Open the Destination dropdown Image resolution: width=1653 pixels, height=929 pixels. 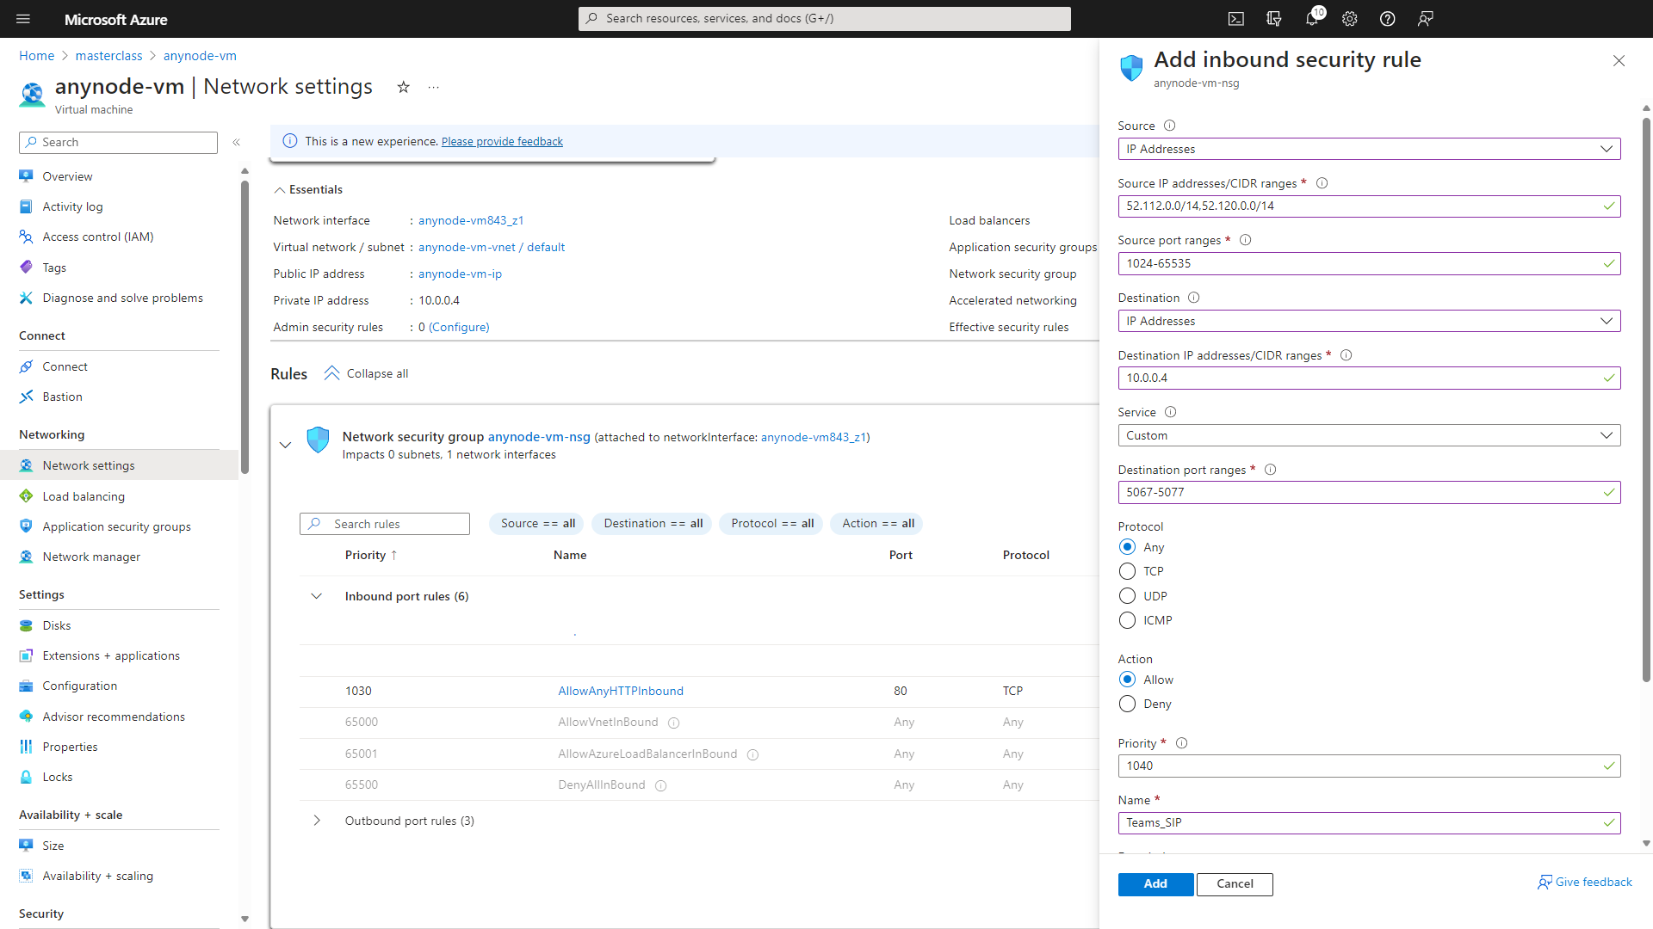click(x=1369, y=321)
